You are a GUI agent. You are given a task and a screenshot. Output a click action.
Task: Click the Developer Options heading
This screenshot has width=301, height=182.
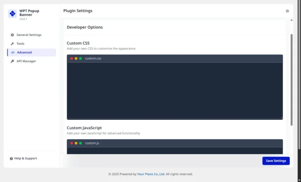[x=85, y=27]
